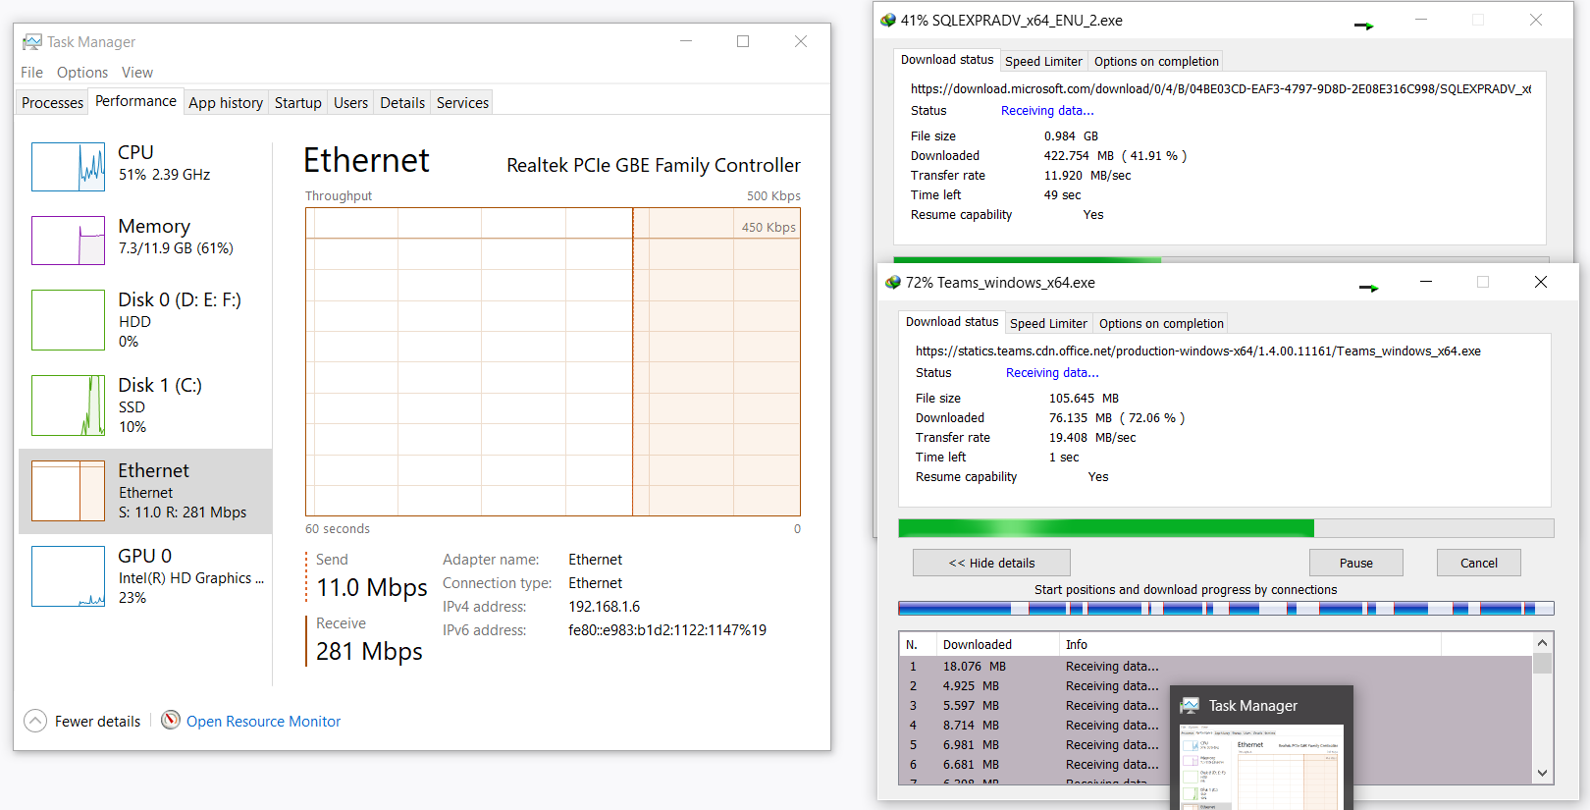Viewport: 1590px width, 810px height.
Task: Click the IDM icon in the Teams download window title
Action: (893, 282)
